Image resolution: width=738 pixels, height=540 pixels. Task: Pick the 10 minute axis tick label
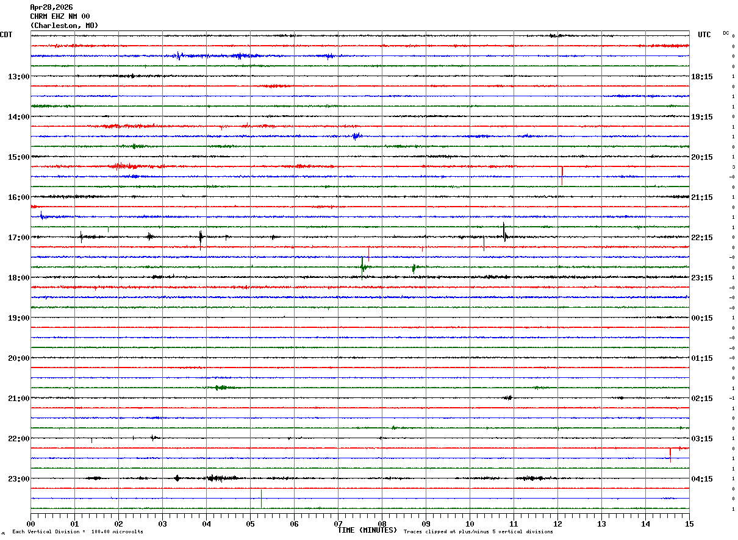coord(470,524)
